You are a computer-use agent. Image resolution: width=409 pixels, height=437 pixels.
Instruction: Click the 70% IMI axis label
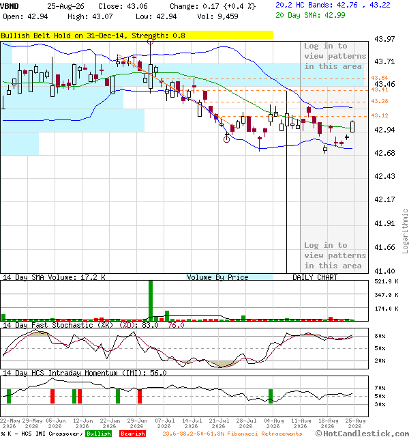[x=380, y=388]
